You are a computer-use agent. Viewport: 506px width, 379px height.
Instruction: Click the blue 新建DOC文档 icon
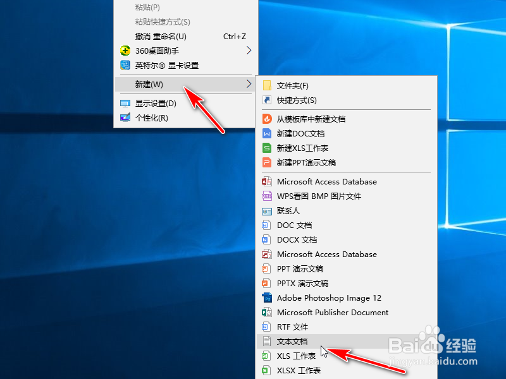tap(267, 133)
